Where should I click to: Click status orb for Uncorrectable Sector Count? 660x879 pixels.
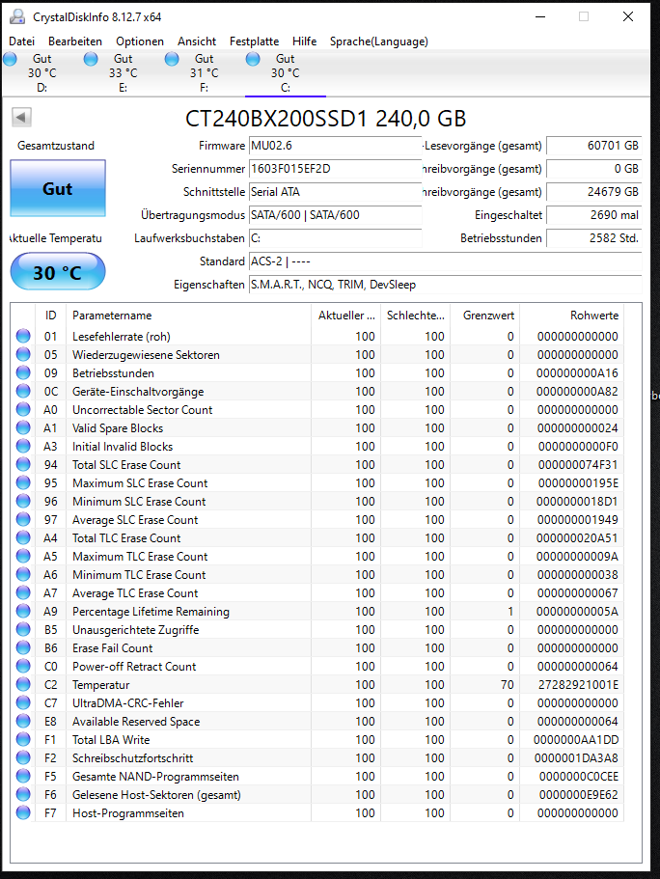[x=23, y=410]
